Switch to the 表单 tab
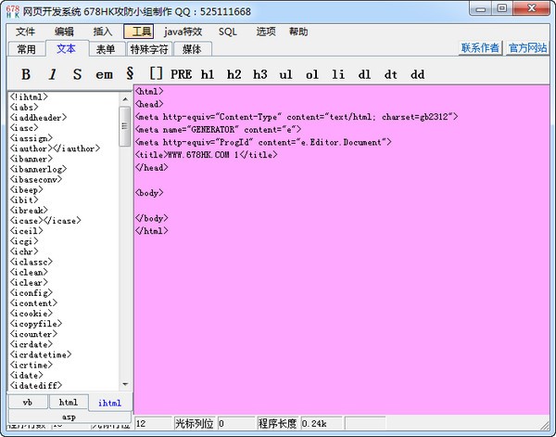Screen dimensions: 556x437 pos(106,49)
